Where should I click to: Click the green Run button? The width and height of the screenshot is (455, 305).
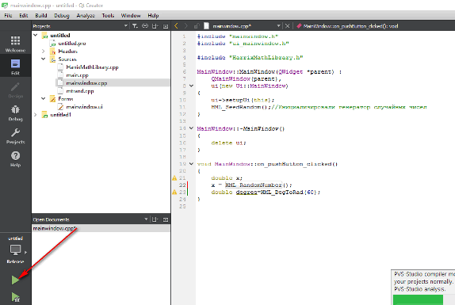(15, 280)
